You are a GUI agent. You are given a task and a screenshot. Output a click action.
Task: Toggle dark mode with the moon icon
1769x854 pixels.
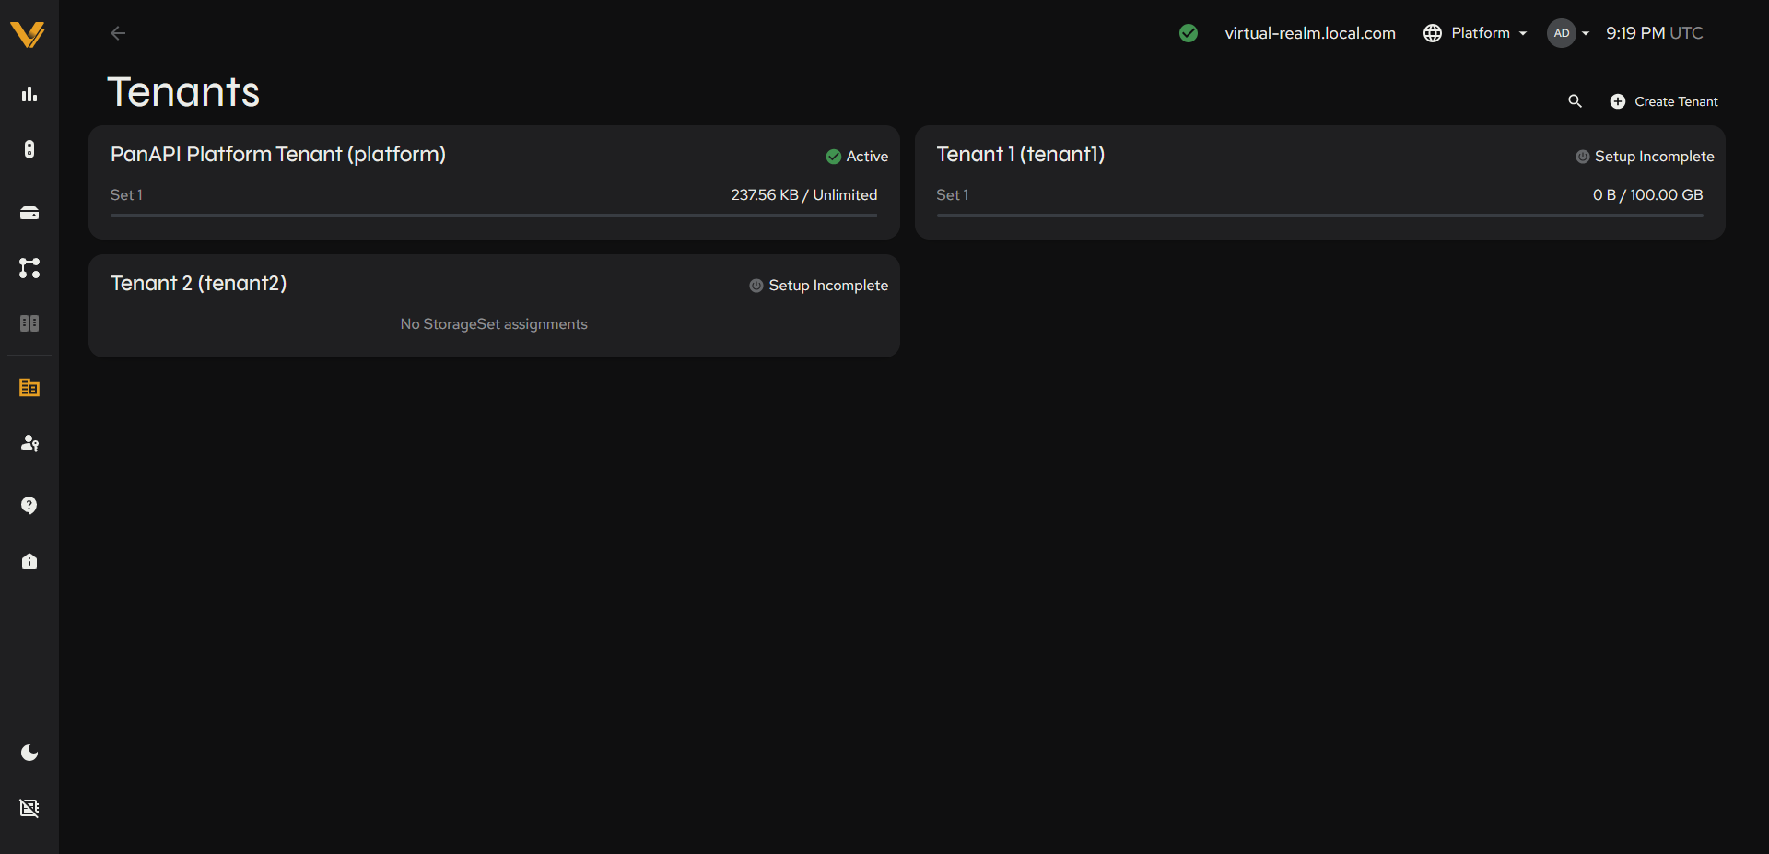pos(29,753)
